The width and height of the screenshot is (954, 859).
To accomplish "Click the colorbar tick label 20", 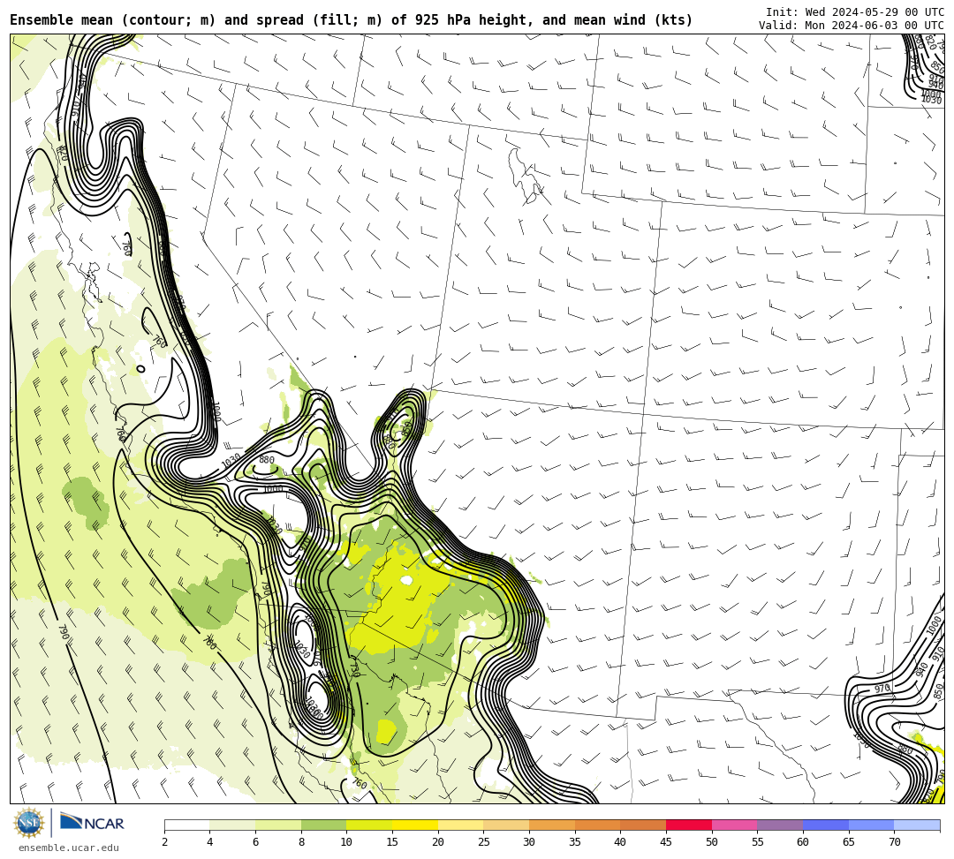I will (x=437, y=842).
